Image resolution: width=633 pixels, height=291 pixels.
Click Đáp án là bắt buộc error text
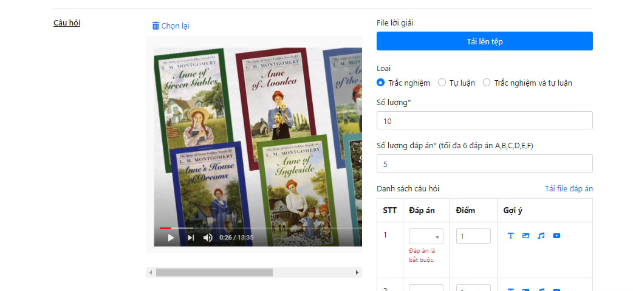click(x=422, y=256)
